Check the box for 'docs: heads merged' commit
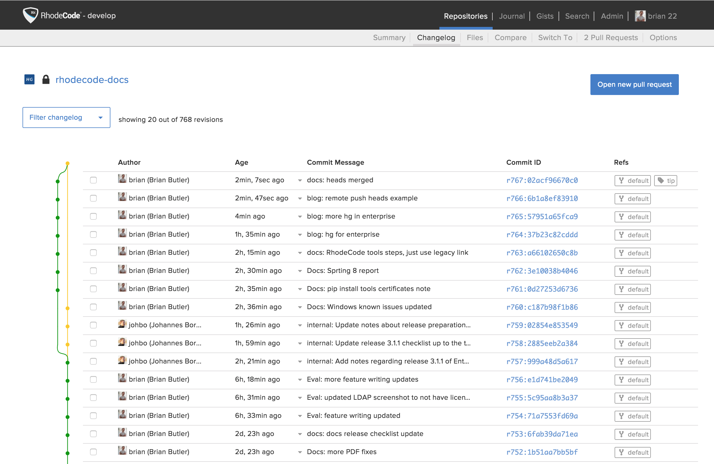The height and width of the screenshot is (464, 714). pos(93,180)
